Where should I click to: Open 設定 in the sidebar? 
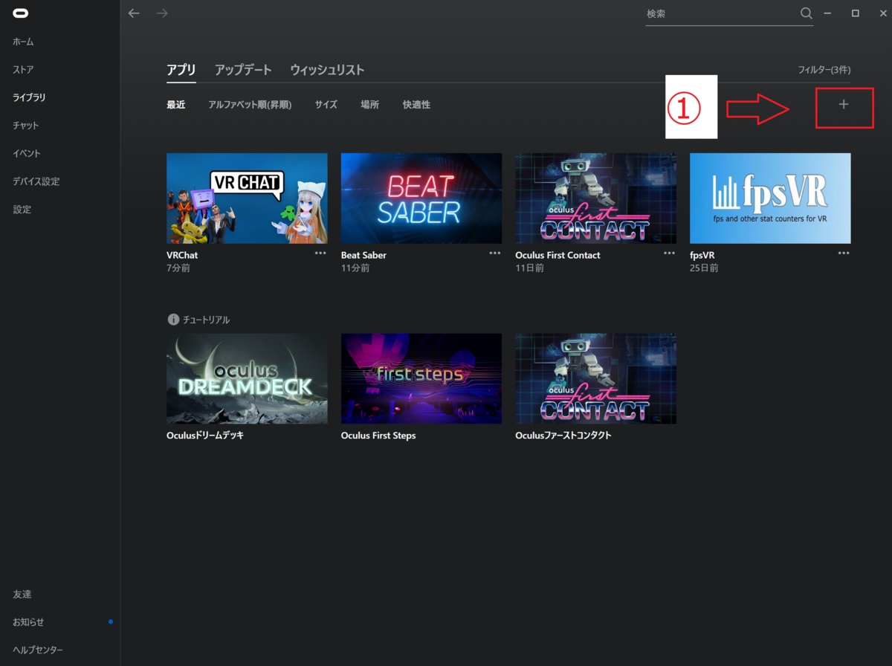(x=22, y=210)
